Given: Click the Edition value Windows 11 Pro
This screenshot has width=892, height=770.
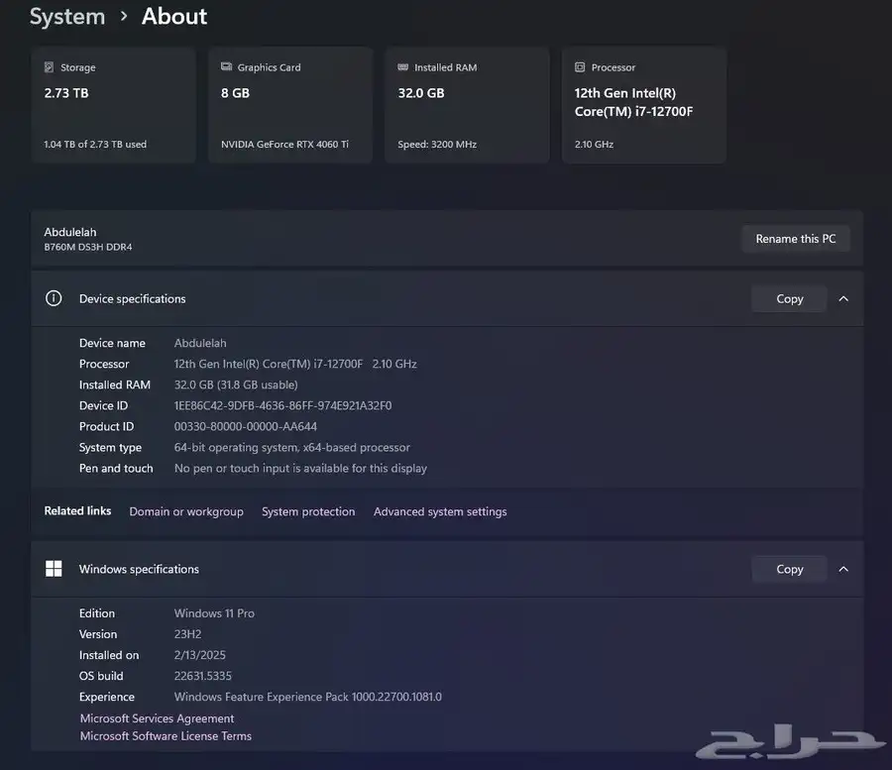Looking at the screenshot, I should [214, 613].
